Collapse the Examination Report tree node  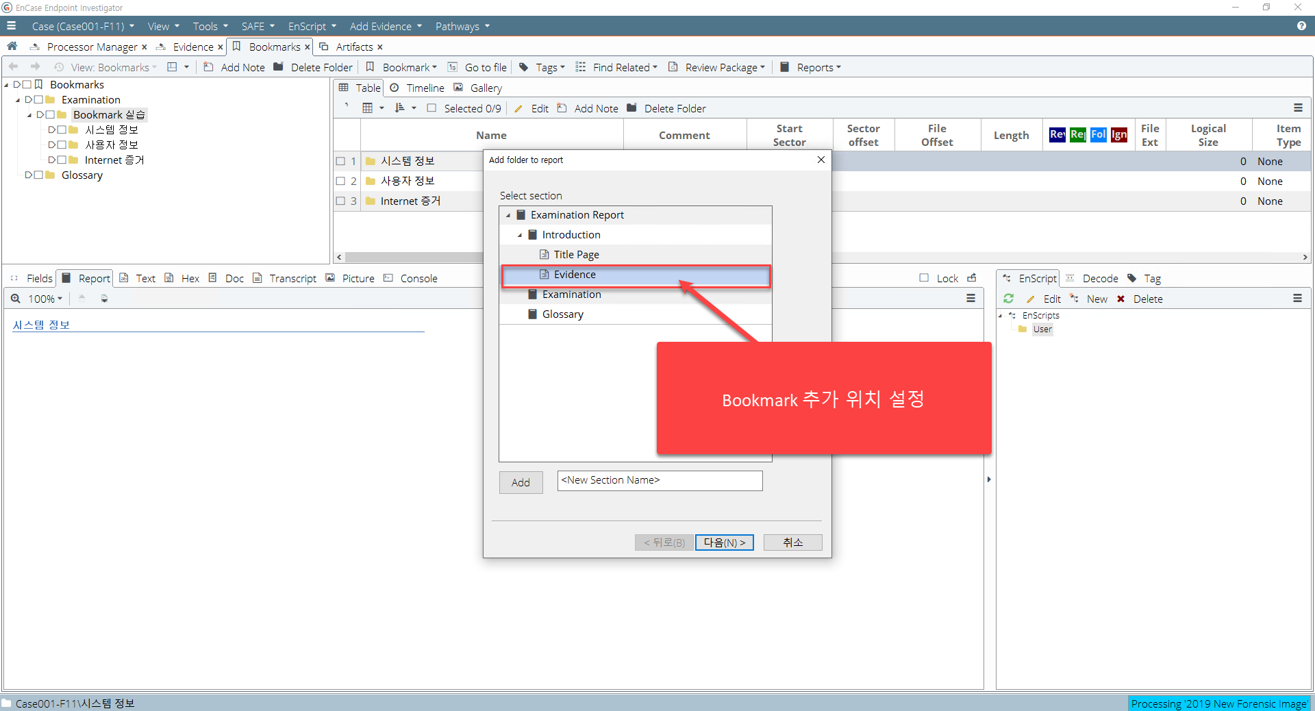(x=508, y=215)
